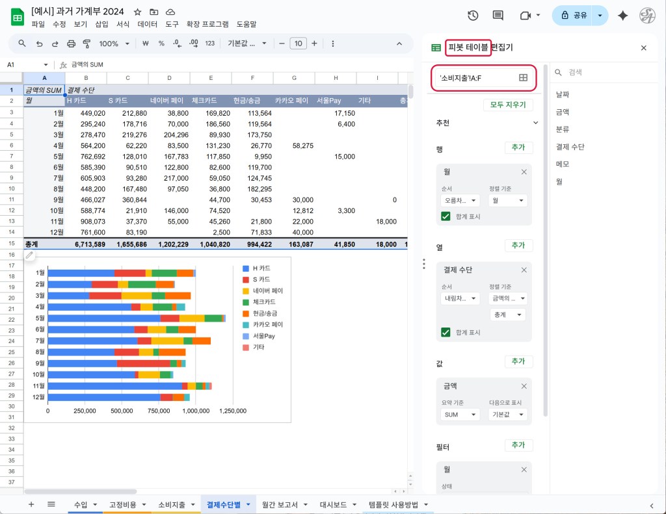Click the select data range grid icon

pos(523,78)
